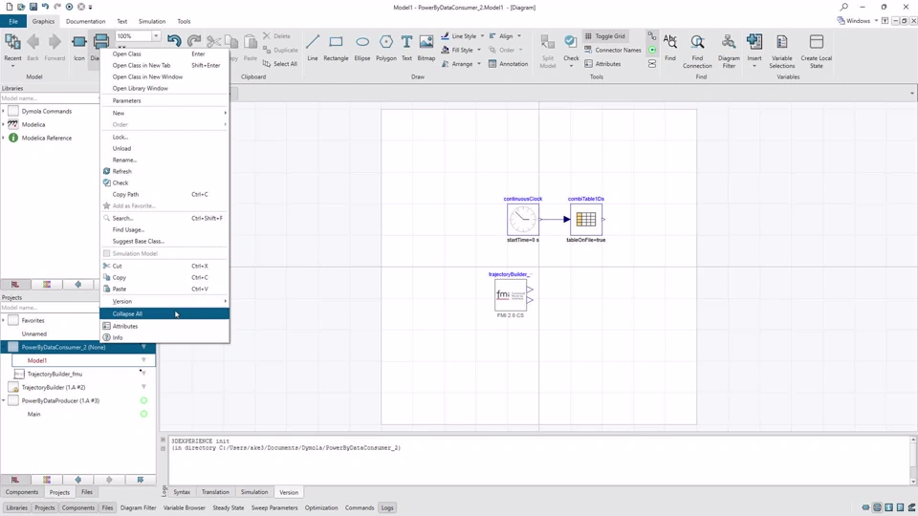Select Main under PowerByDataProducer
The height and width of the screenshot is (516, 918).
tap(34, 414)
